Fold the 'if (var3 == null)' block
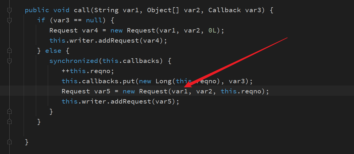This screenshot has width=354, height=154. (9, 20)
